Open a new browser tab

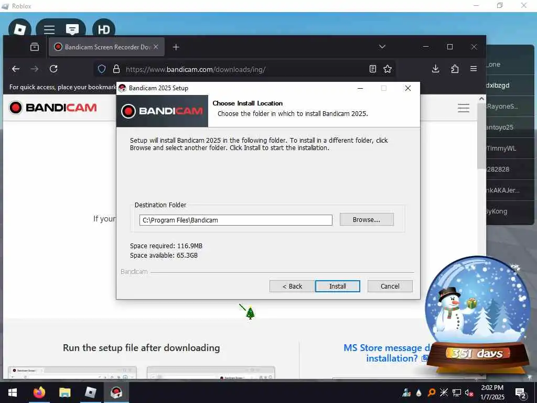pyautogui.click(x=176, y=47)
